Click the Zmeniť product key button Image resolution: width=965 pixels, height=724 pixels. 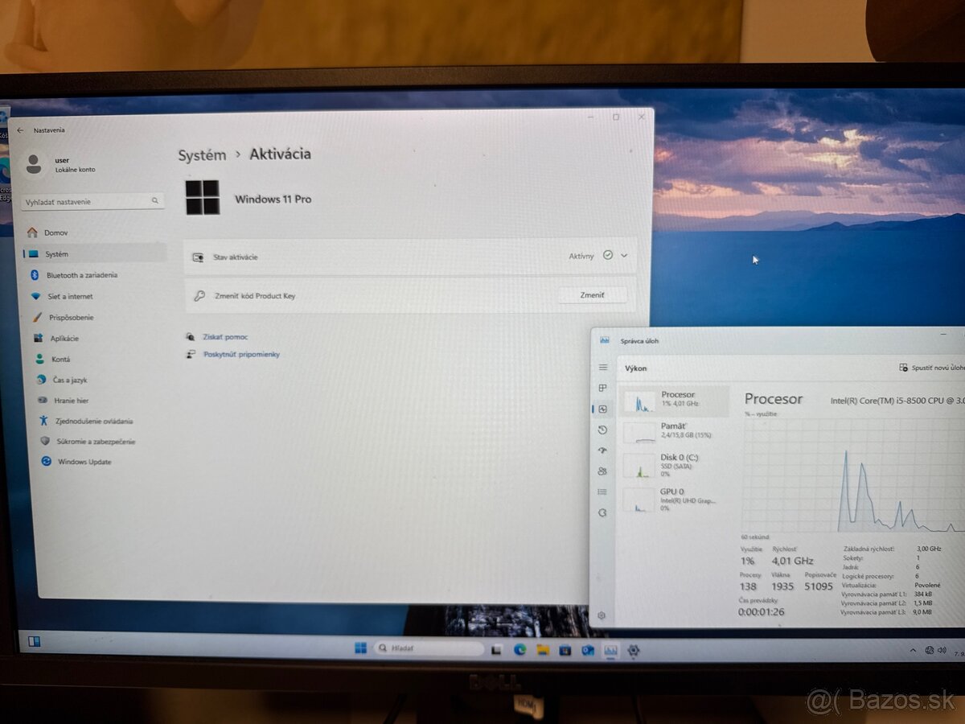click(593, 294)
